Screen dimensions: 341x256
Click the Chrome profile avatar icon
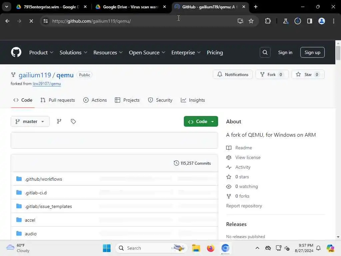[321, 21]
